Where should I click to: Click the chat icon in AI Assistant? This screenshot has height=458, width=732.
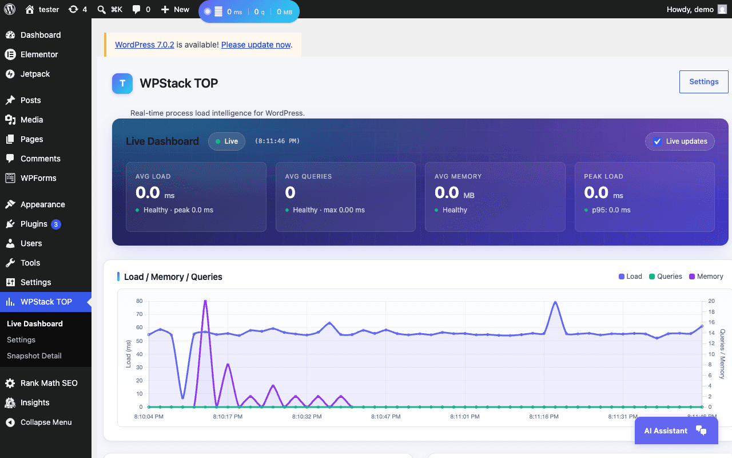tap(701, 431)
